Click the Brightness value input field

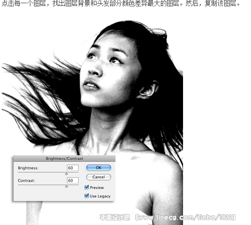[73, 168]
